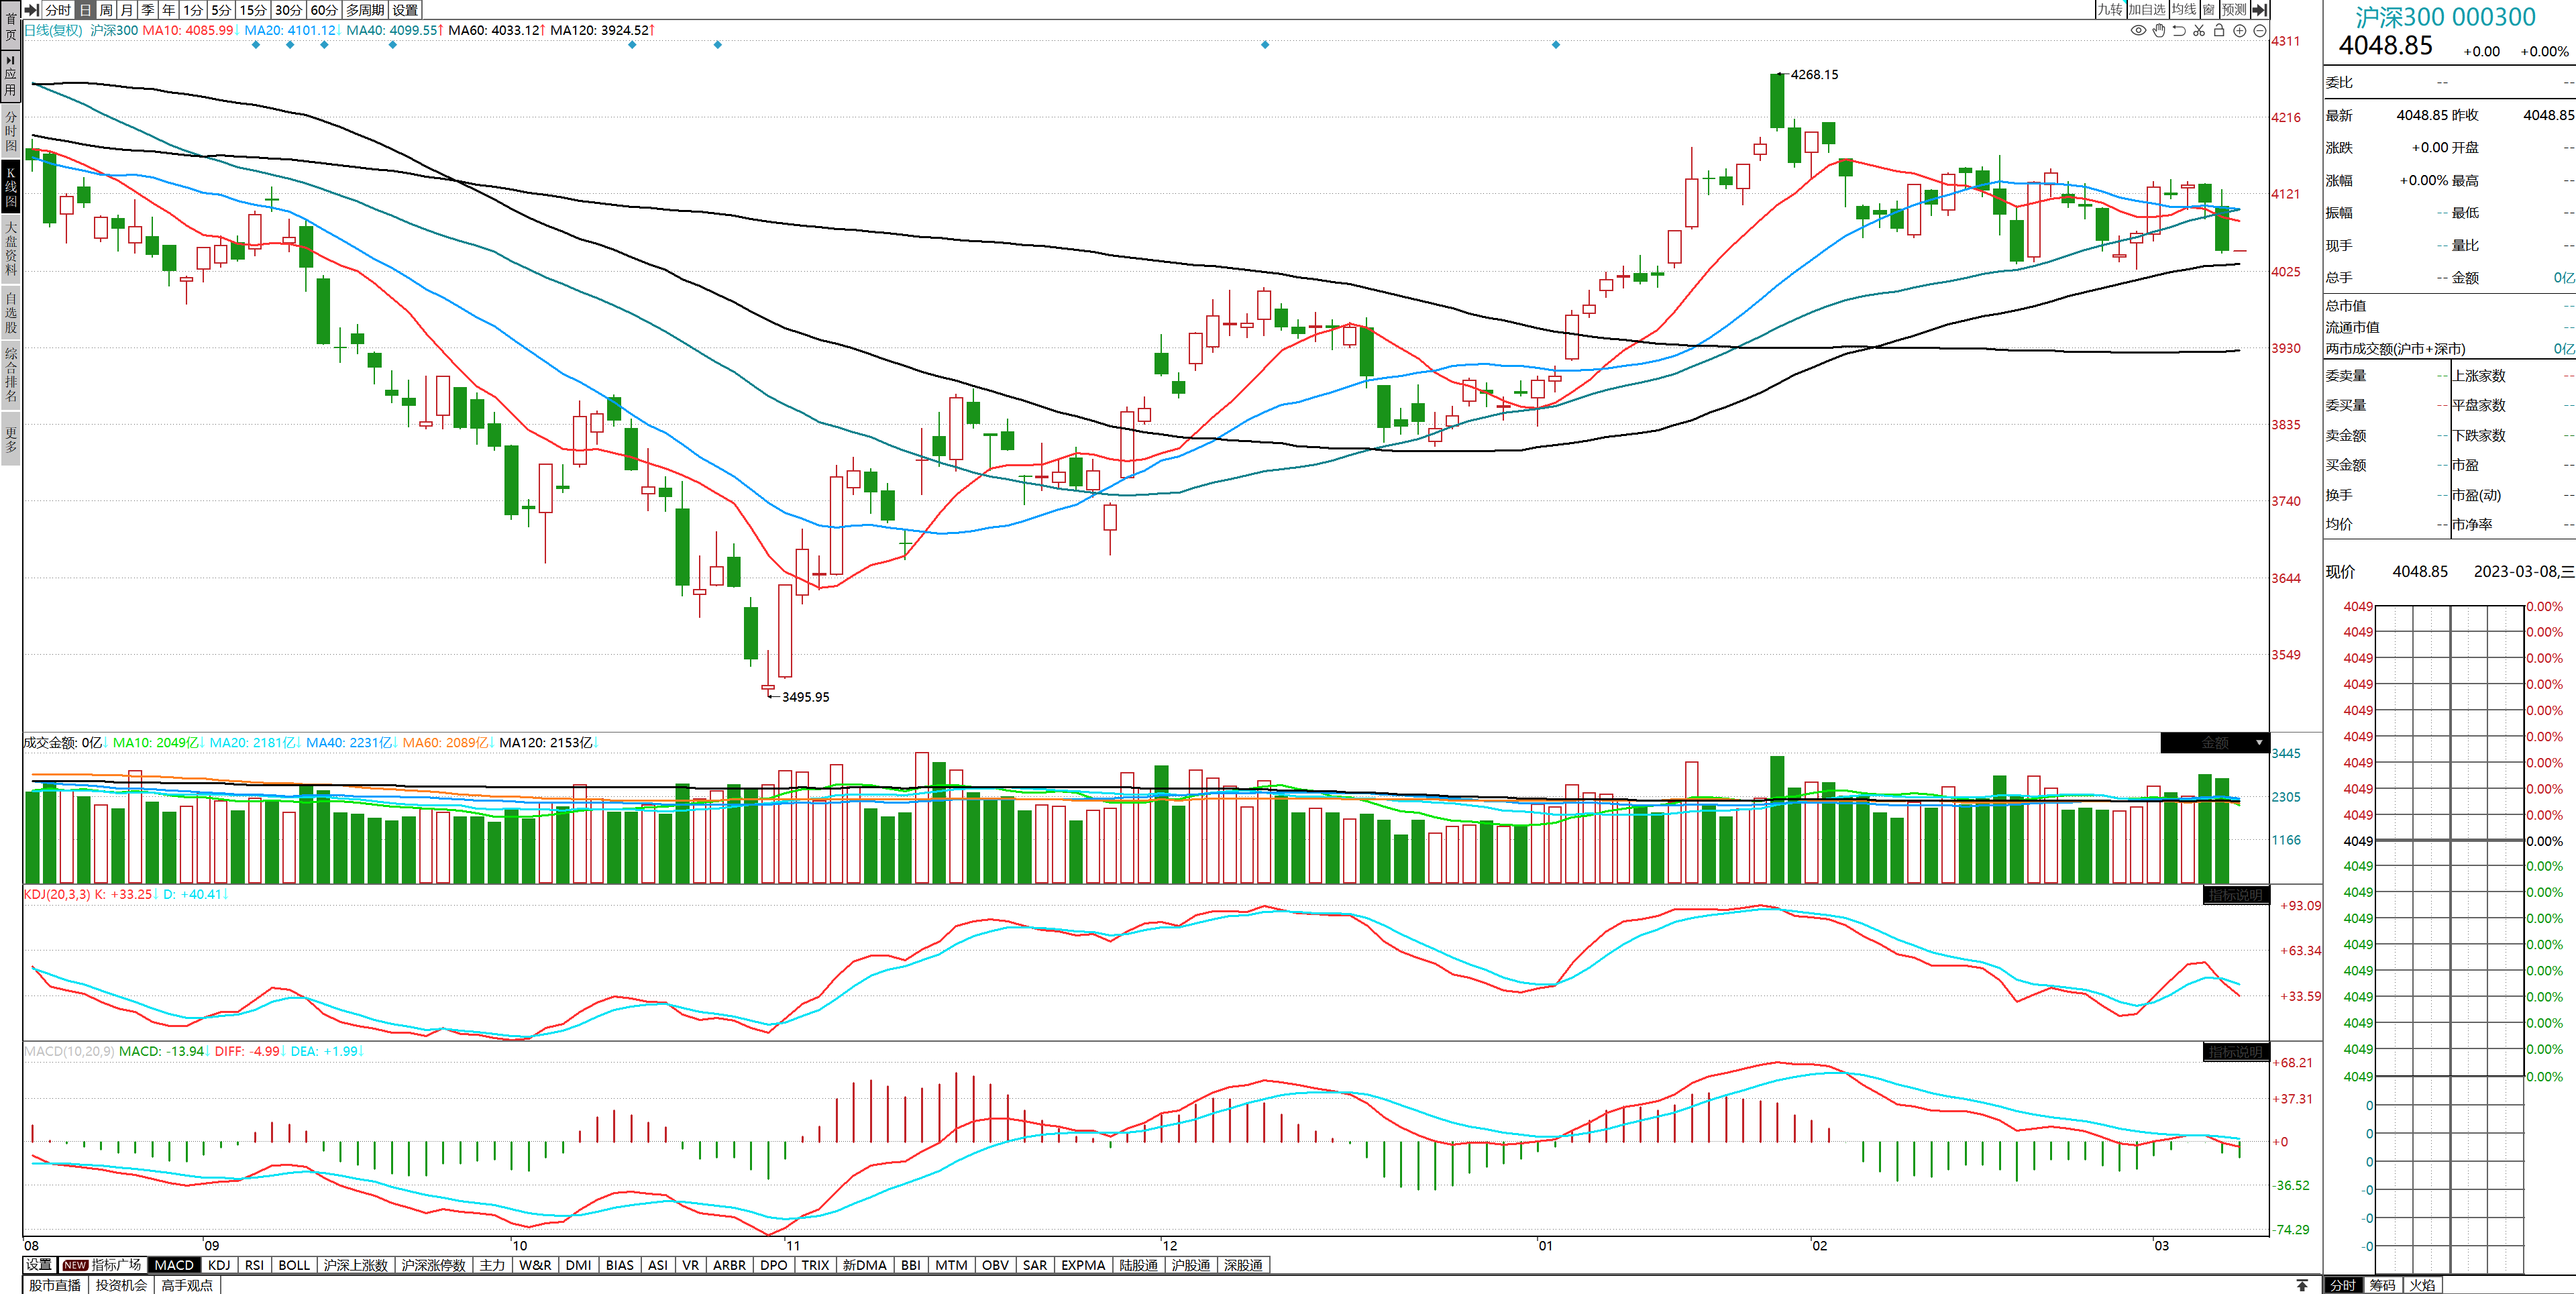The width and height of the screenshot is (2576, 1294).
Task: Click the undo arrow icon above chart
Action: (2179, 30)
